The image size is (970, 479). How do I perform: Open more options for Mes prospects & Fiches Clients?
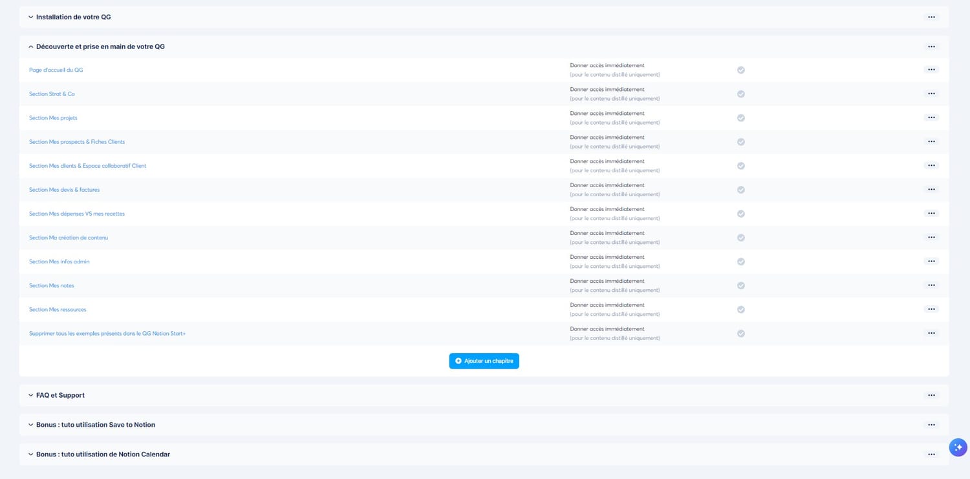coord(931,141)
